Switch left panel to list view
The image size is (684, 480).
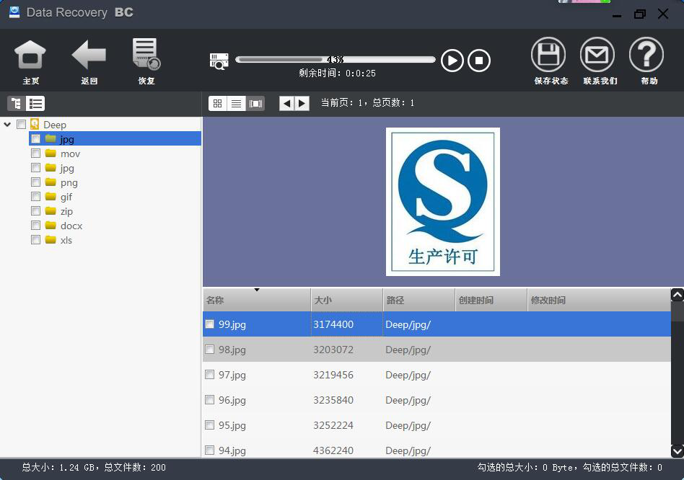(35, 104)
